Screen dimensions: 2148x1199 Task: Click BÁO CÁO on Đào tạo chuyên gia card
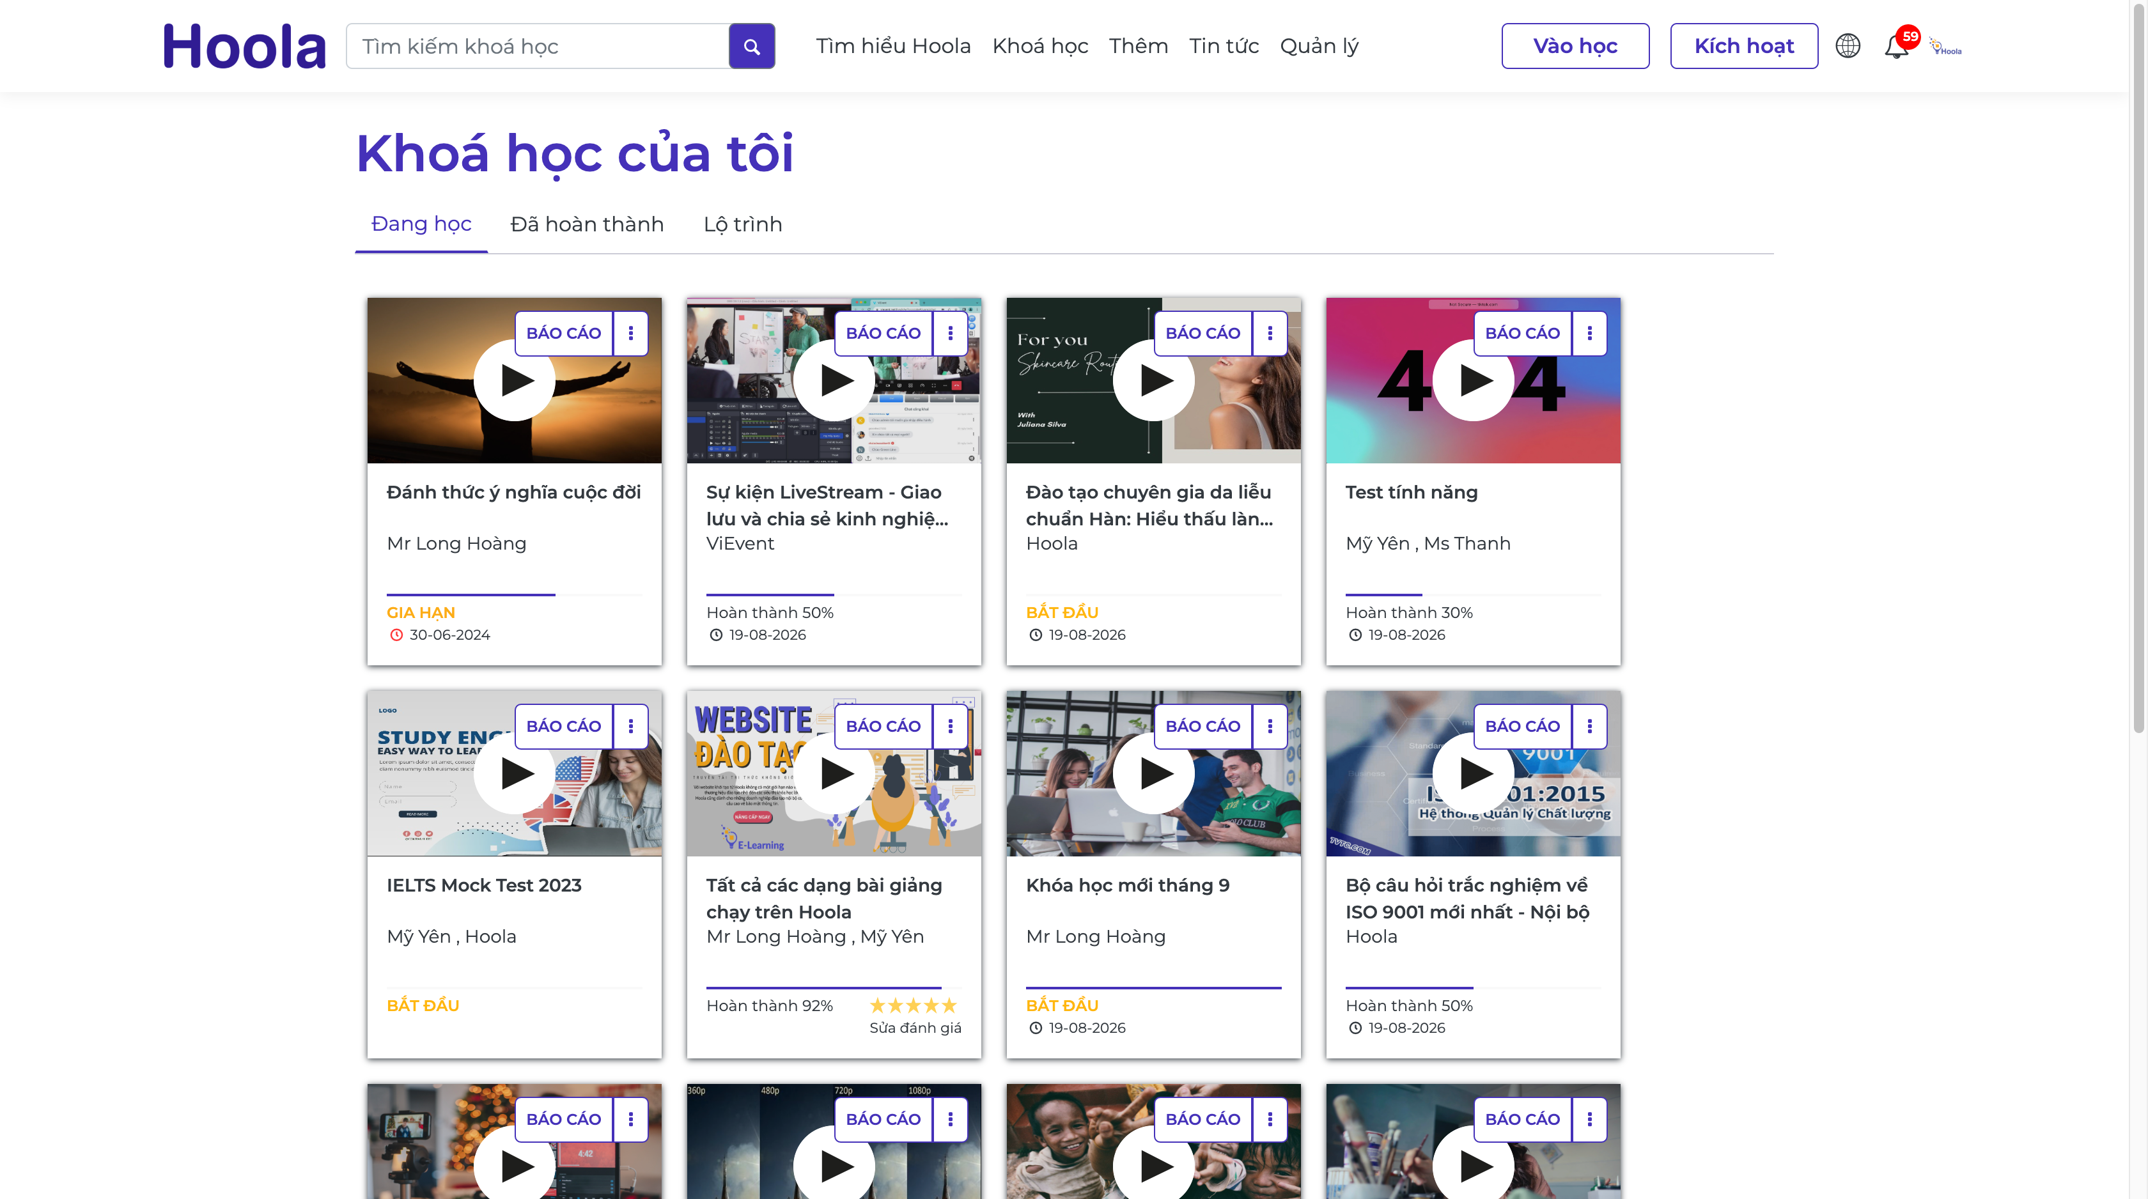click(1202, 333)
